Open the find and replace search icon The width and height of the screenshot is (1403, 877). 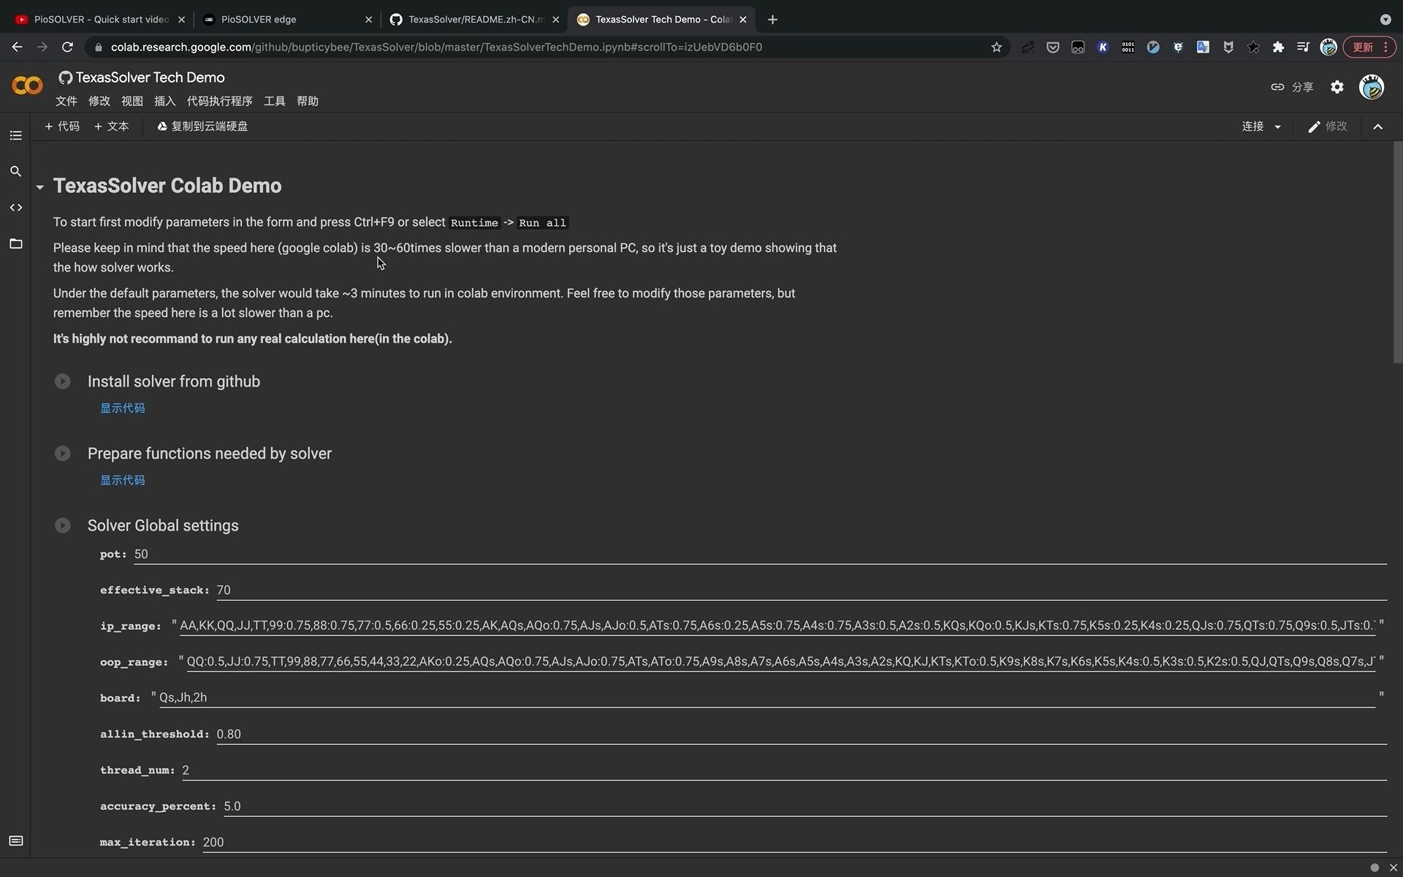[15, 172]
